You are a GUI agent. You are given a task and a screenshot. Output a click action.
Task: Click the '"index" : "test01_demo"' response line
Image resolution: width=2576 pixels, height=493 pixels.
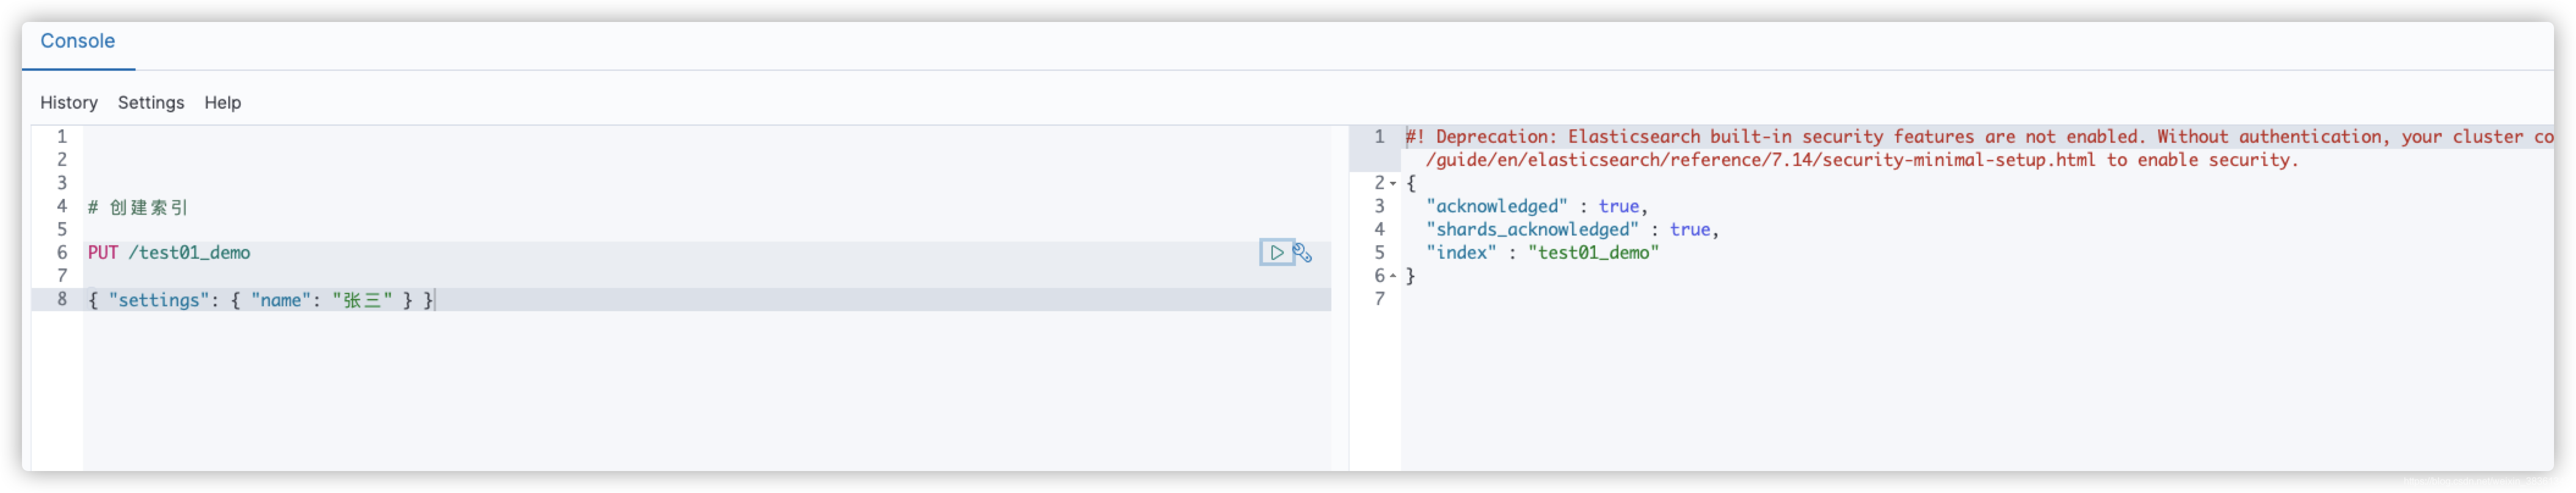tap(1542, 253)
